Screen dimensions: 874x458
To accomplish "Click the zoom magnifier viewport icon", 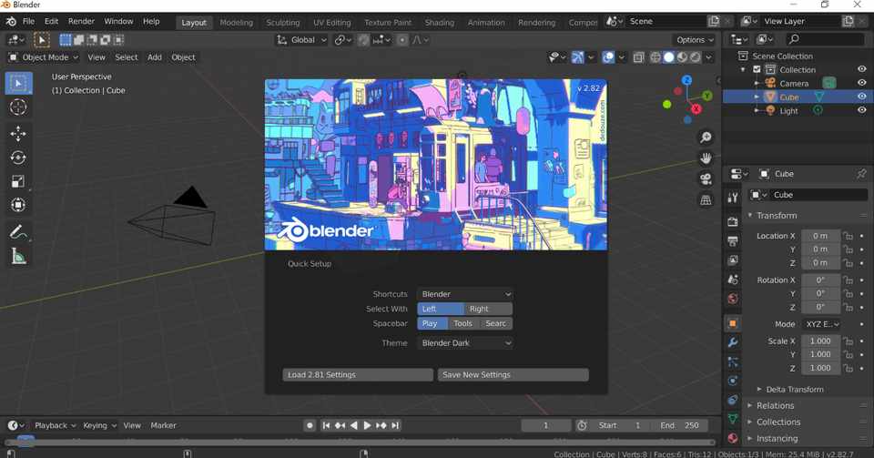I will 706,137.
